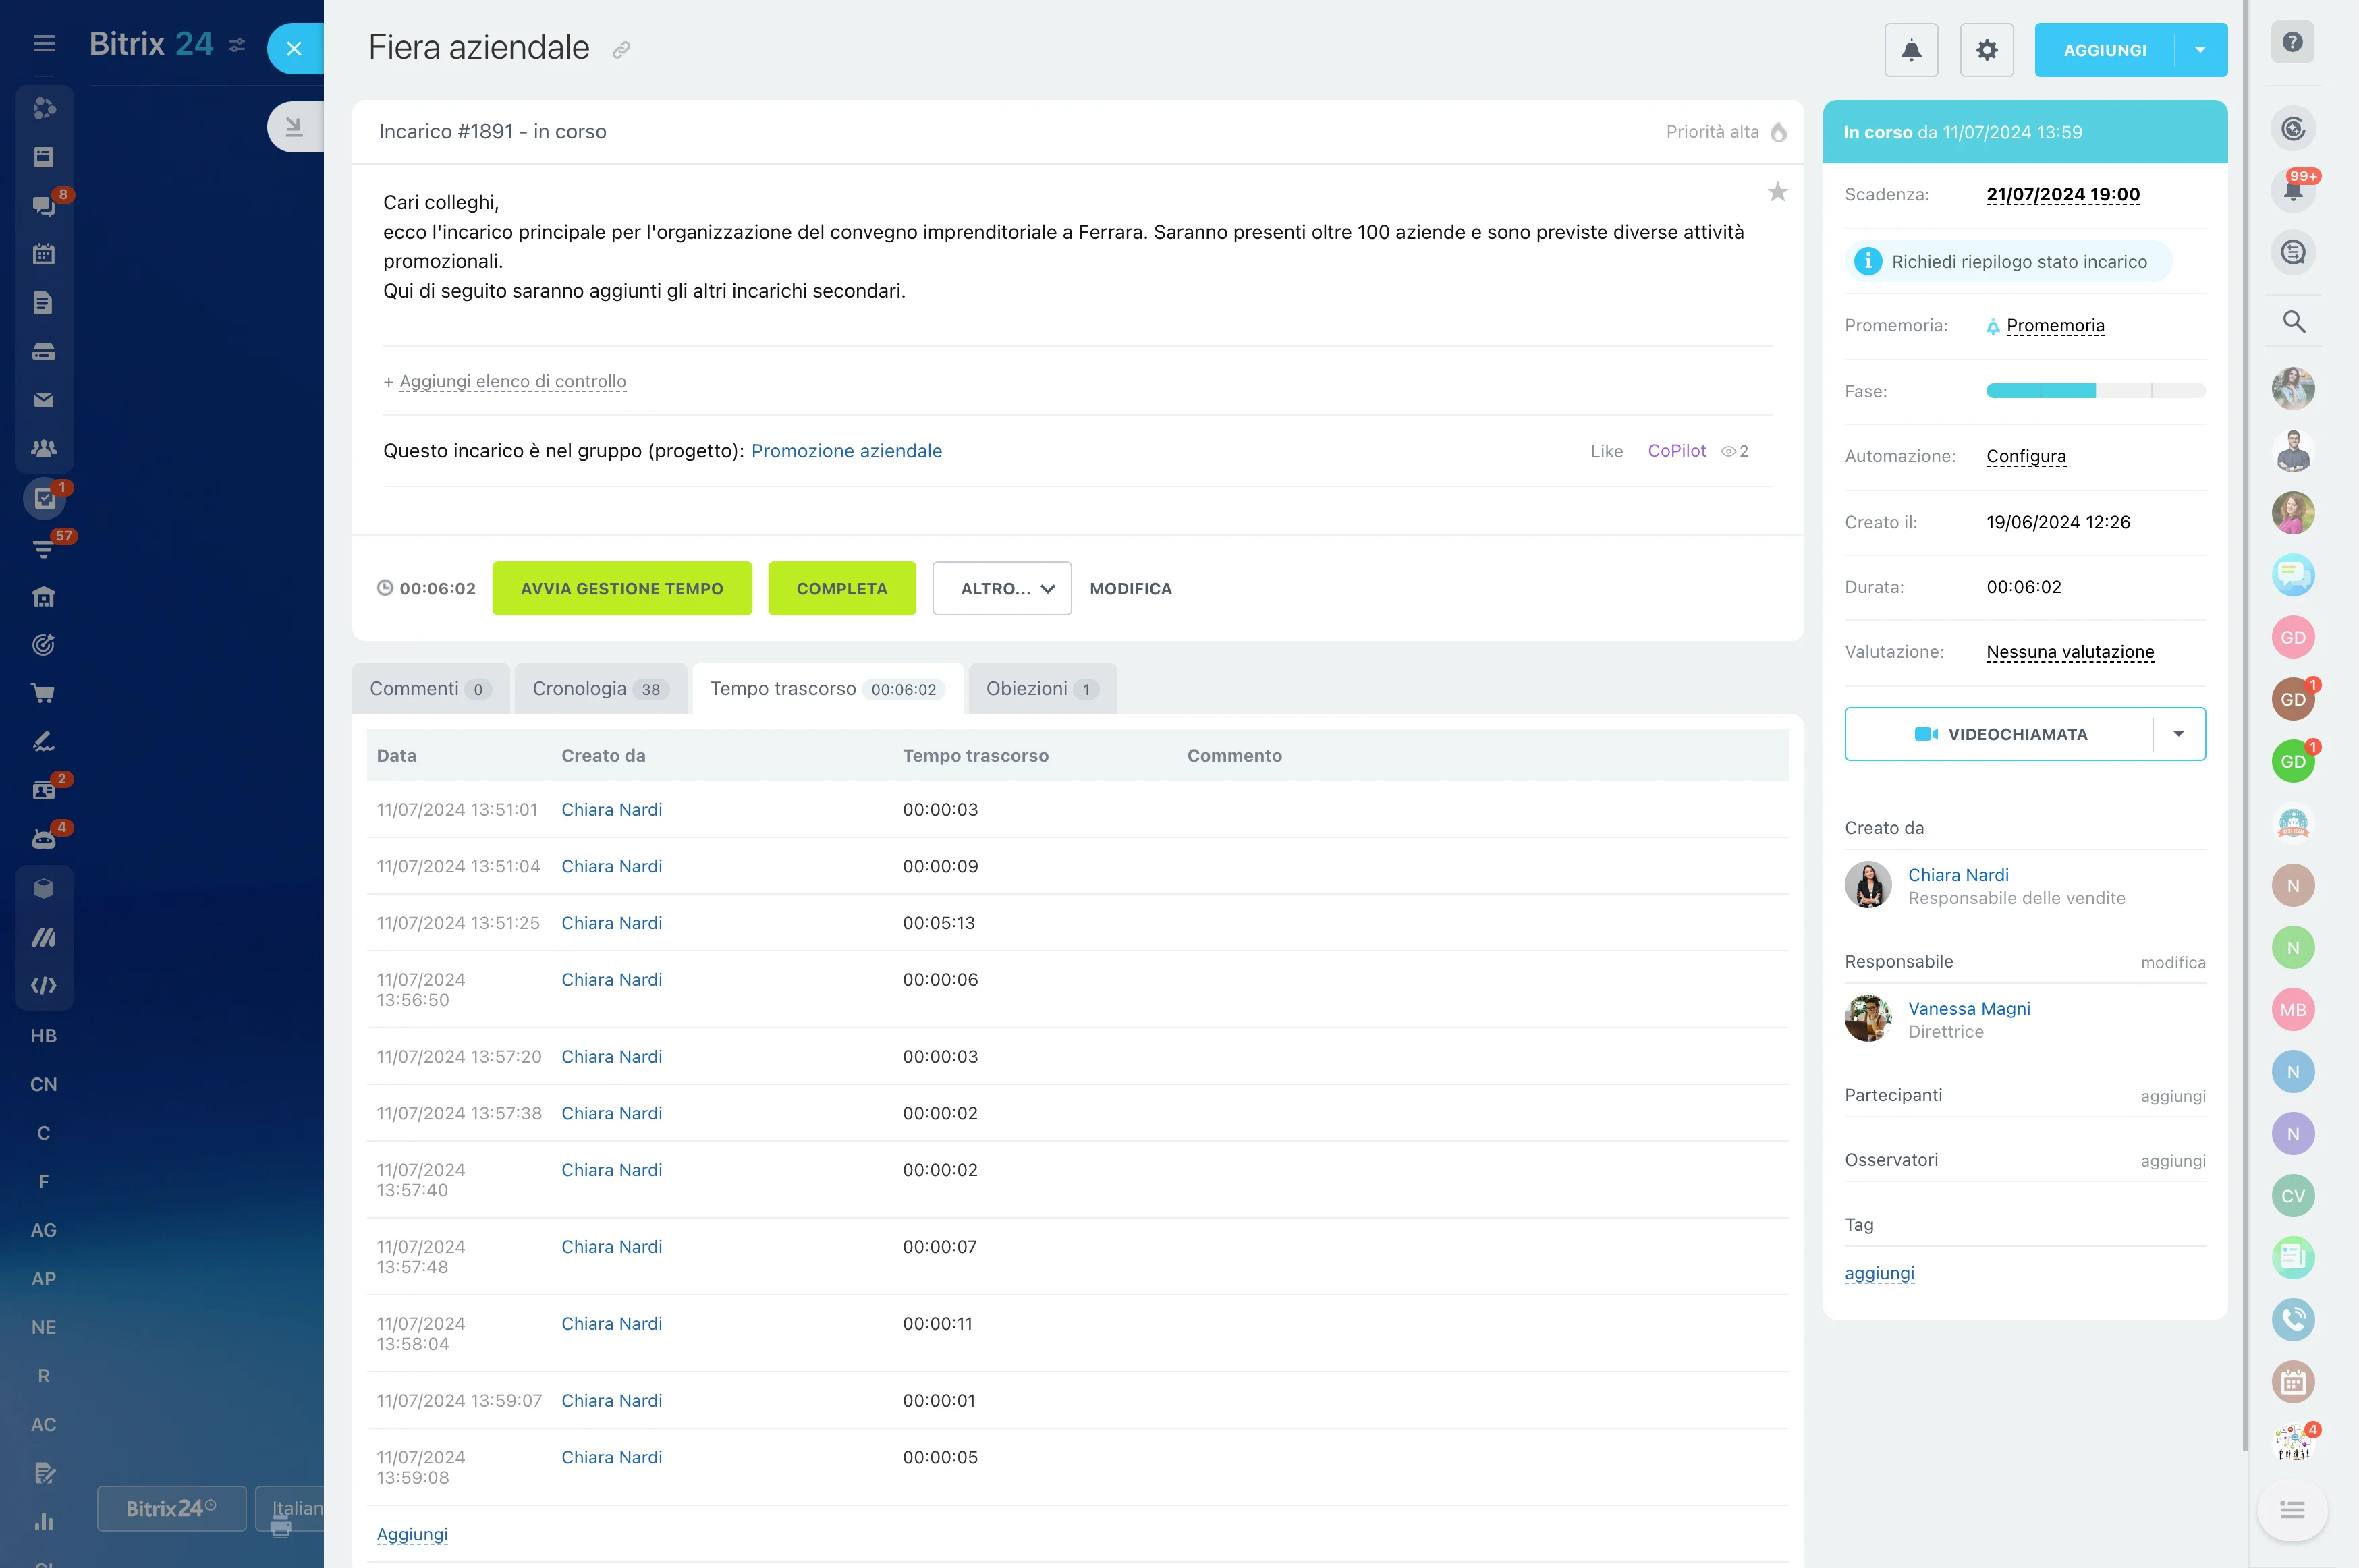The width and height of the screenshot is (2359, 1568).
Task: Set Nessuna valutazione rating
Action: point(2070,652)
